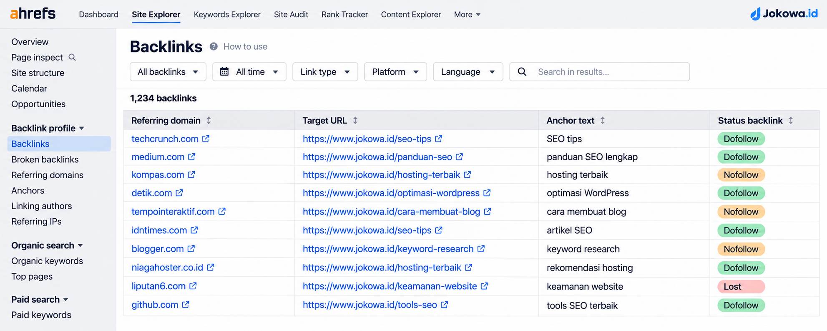Open Referring domains in sidebar
827x331 pixels.
coord(48,175)
